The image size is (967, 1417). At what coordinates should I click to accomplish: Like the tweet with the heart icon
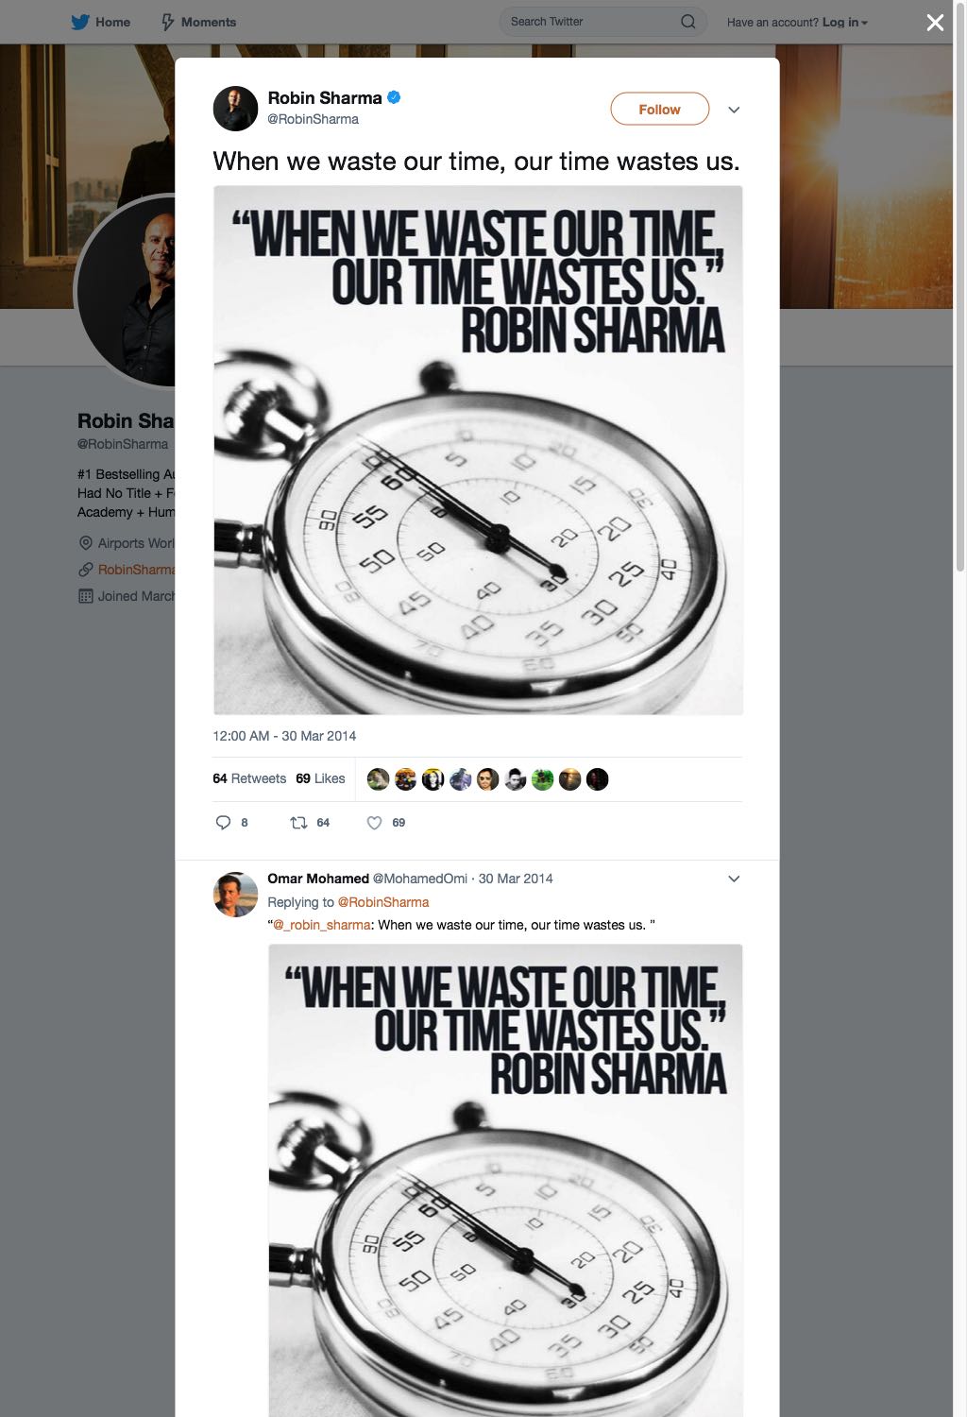click(x=374, y=823)
